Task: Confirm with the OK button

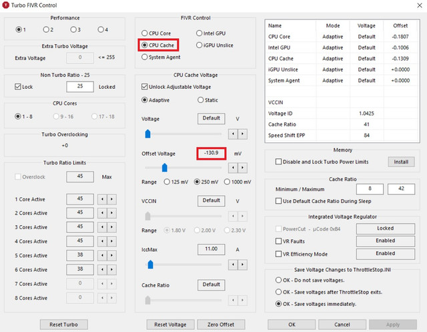Action: point(292,325)
